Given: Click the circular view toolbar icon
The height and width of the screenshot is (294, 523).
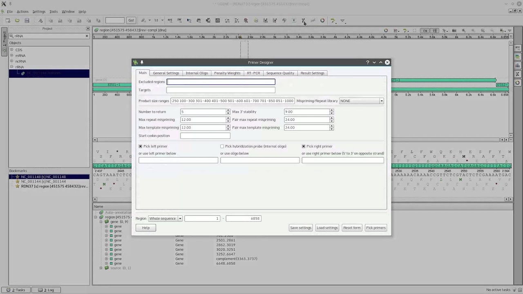Looking at the screenshot, I should point(322,20).
